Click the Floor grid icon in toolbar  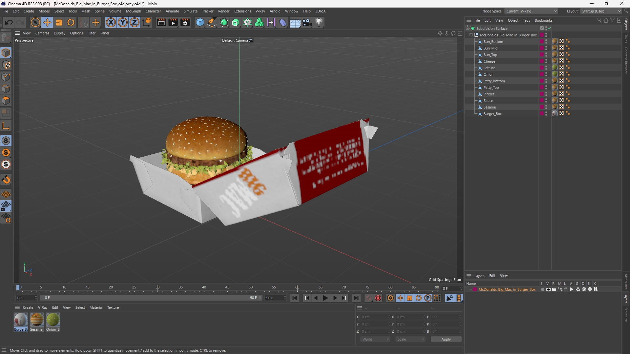[x=295, y=22]
